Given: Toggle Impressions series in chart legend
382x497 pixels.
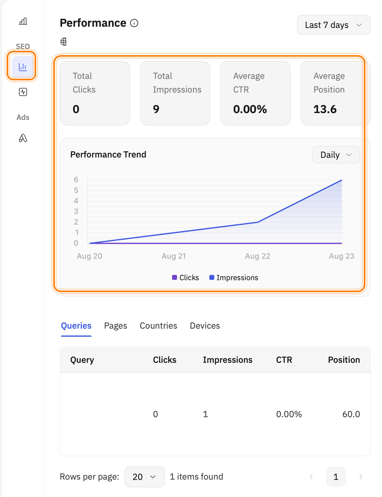Looking at the screenshot, I should coord(234,277).
